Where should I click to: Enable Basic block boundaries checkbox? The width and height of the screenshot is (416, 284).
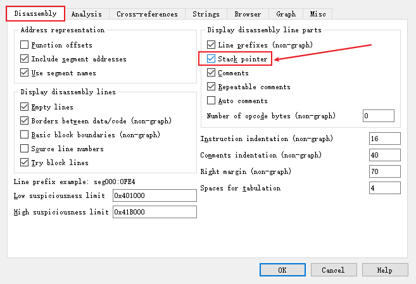coord(25,135)
